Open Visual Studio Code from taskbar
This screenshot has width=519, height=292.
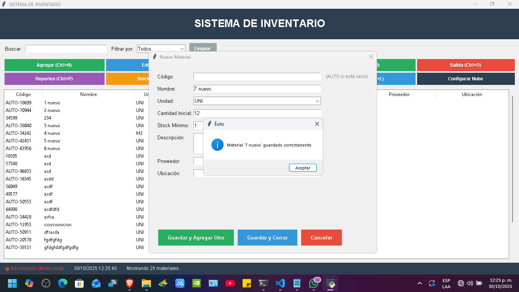[x=280, y=283]
